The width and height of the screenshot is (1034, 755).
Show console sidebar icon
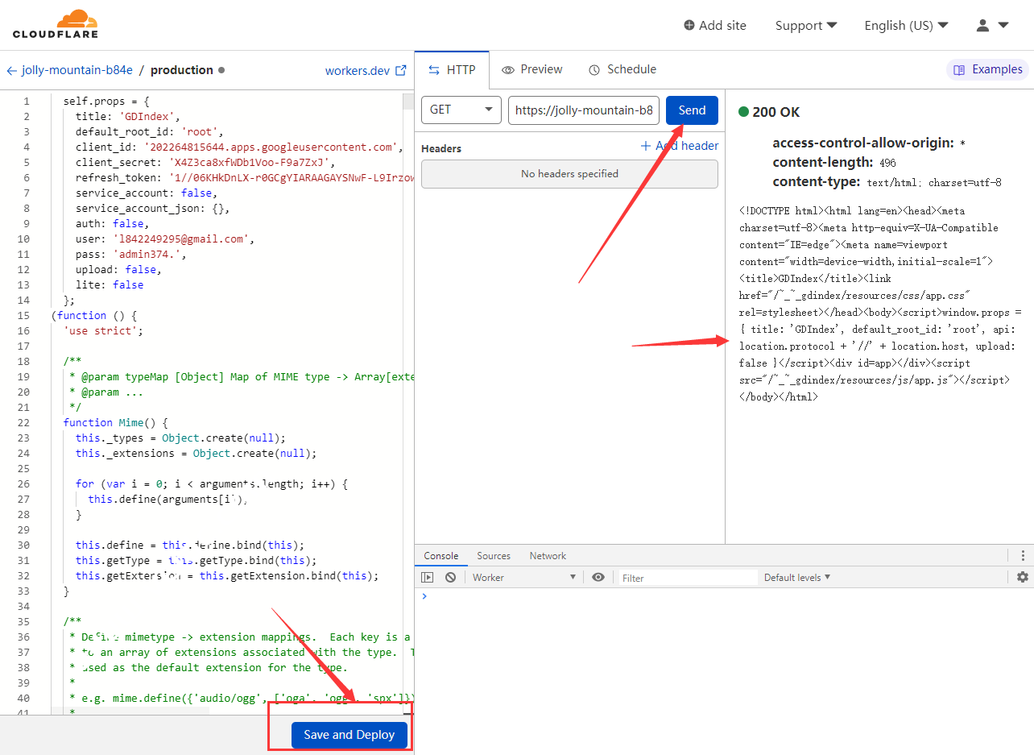tap(428, 577)
